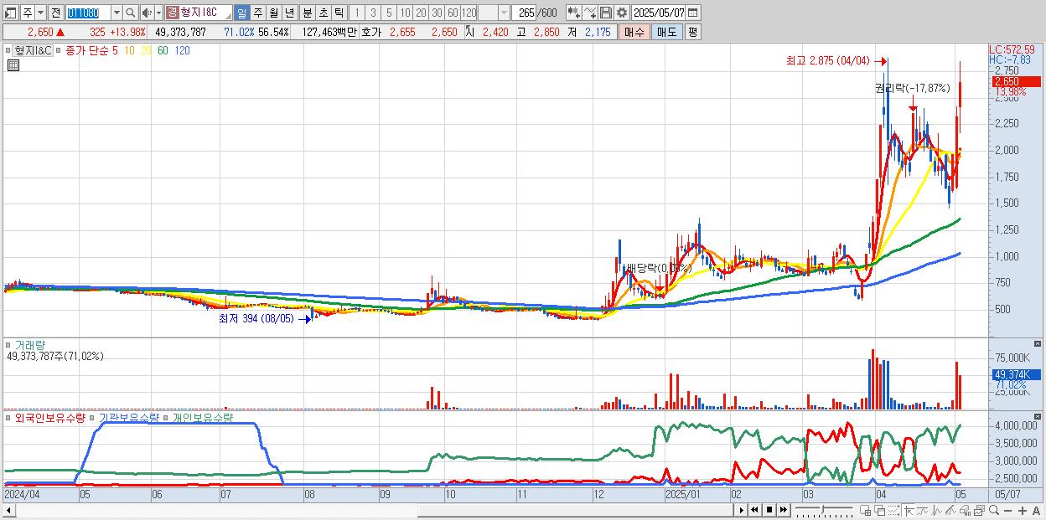Open dropdown next to 주 button
Image resolution: width=1046 pixels, height=520 pixels.
pos(40,13)
